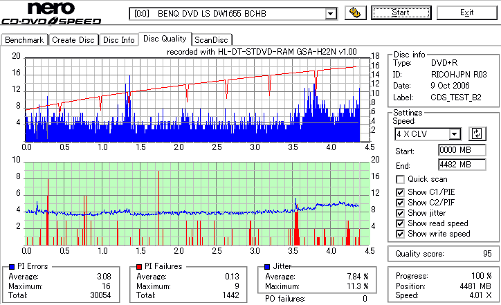Toggle the Show jitter checkbox
501x305 pixels.
pos(400,213)
